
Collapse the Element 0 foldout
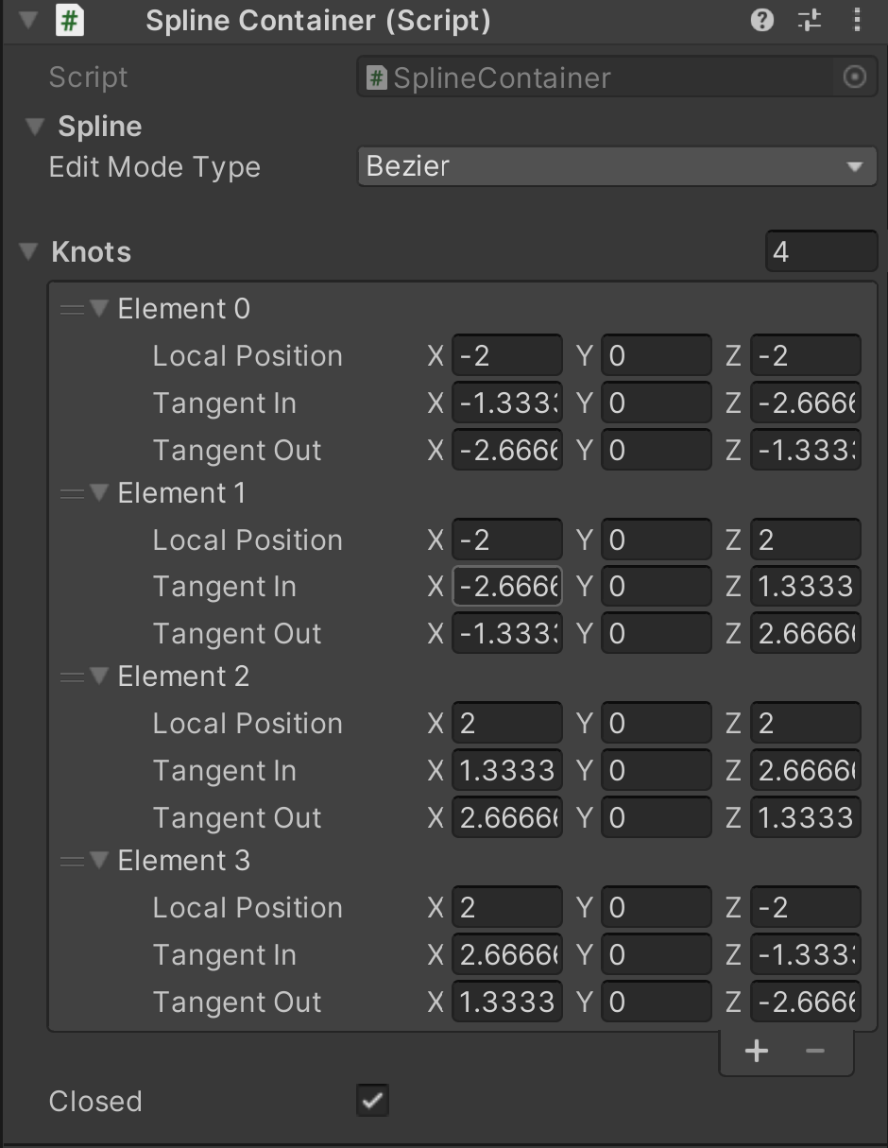pyautogui.click(x=99, y=309)
